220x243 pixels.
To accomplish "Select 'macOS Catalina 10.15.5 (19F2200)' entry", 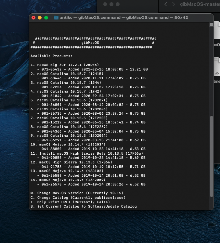I will point(69,118).
